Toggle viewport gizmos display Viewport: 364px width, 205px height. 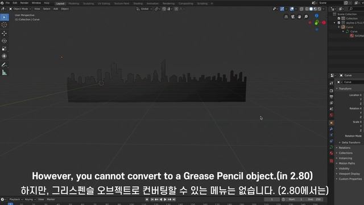(282, 9)
